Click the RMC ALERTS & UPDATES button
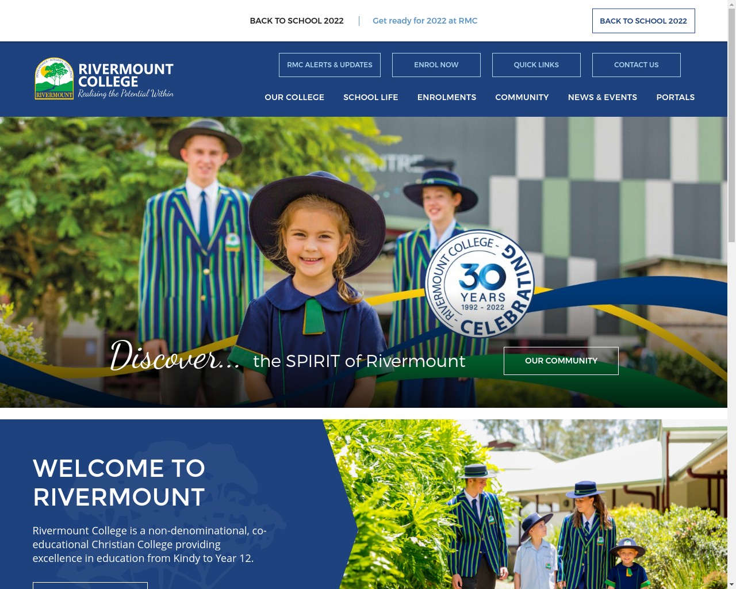The height and width of the screenshot is (589, 736). (x=329, y=65)
